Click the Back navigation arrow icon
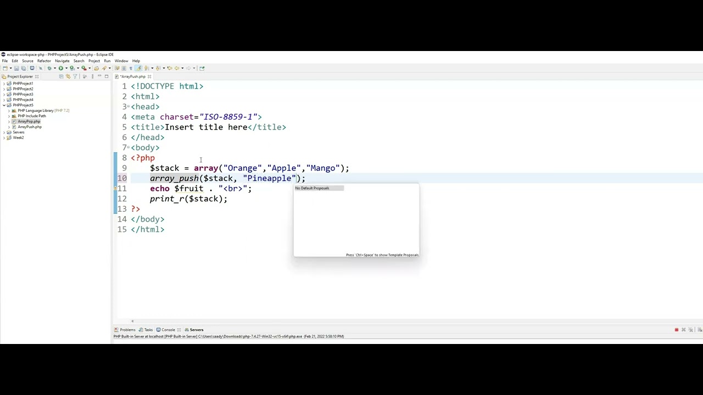Image resolution: width=703 pixels, height=395 pixels. [x=177, y=68]
